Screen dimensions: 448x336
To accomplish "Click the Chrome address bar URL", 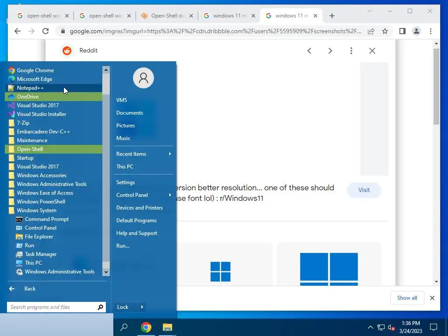I will [x=215, y=31].
